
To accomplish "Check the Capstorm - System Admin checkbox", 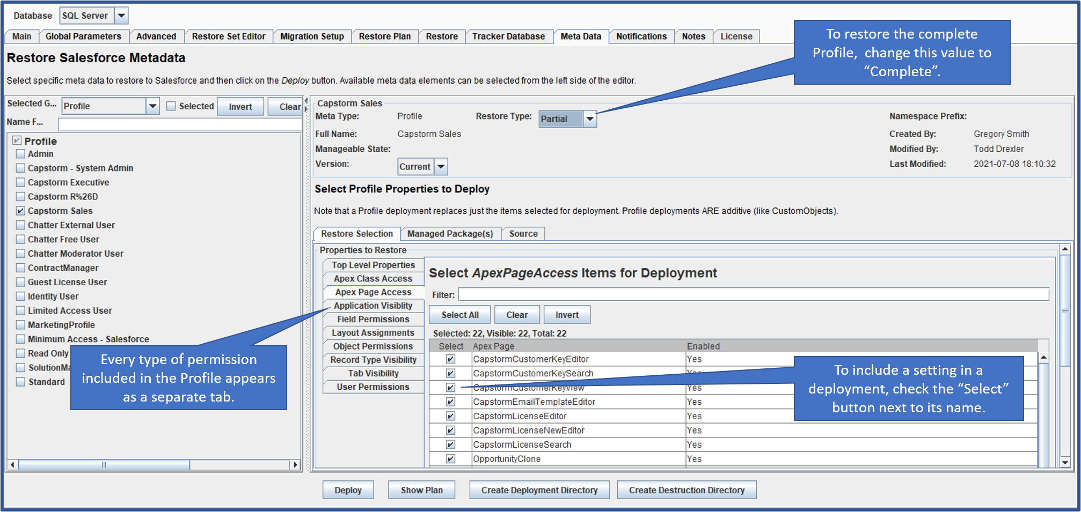I will pos(20,168).
